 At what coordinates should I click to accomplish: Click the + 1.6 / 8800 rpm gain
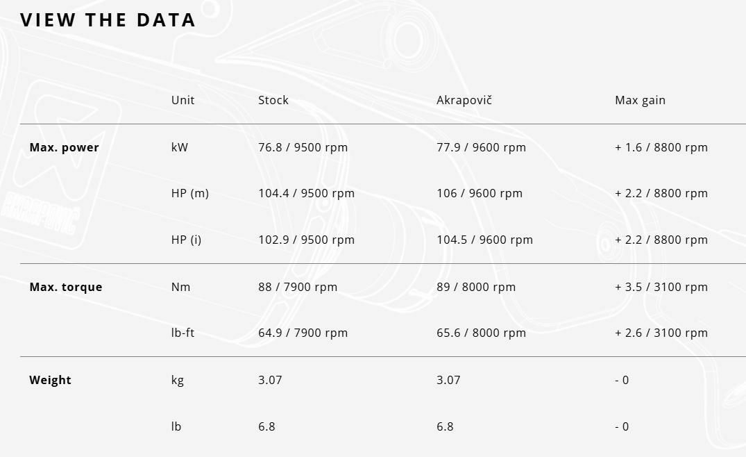661,147
